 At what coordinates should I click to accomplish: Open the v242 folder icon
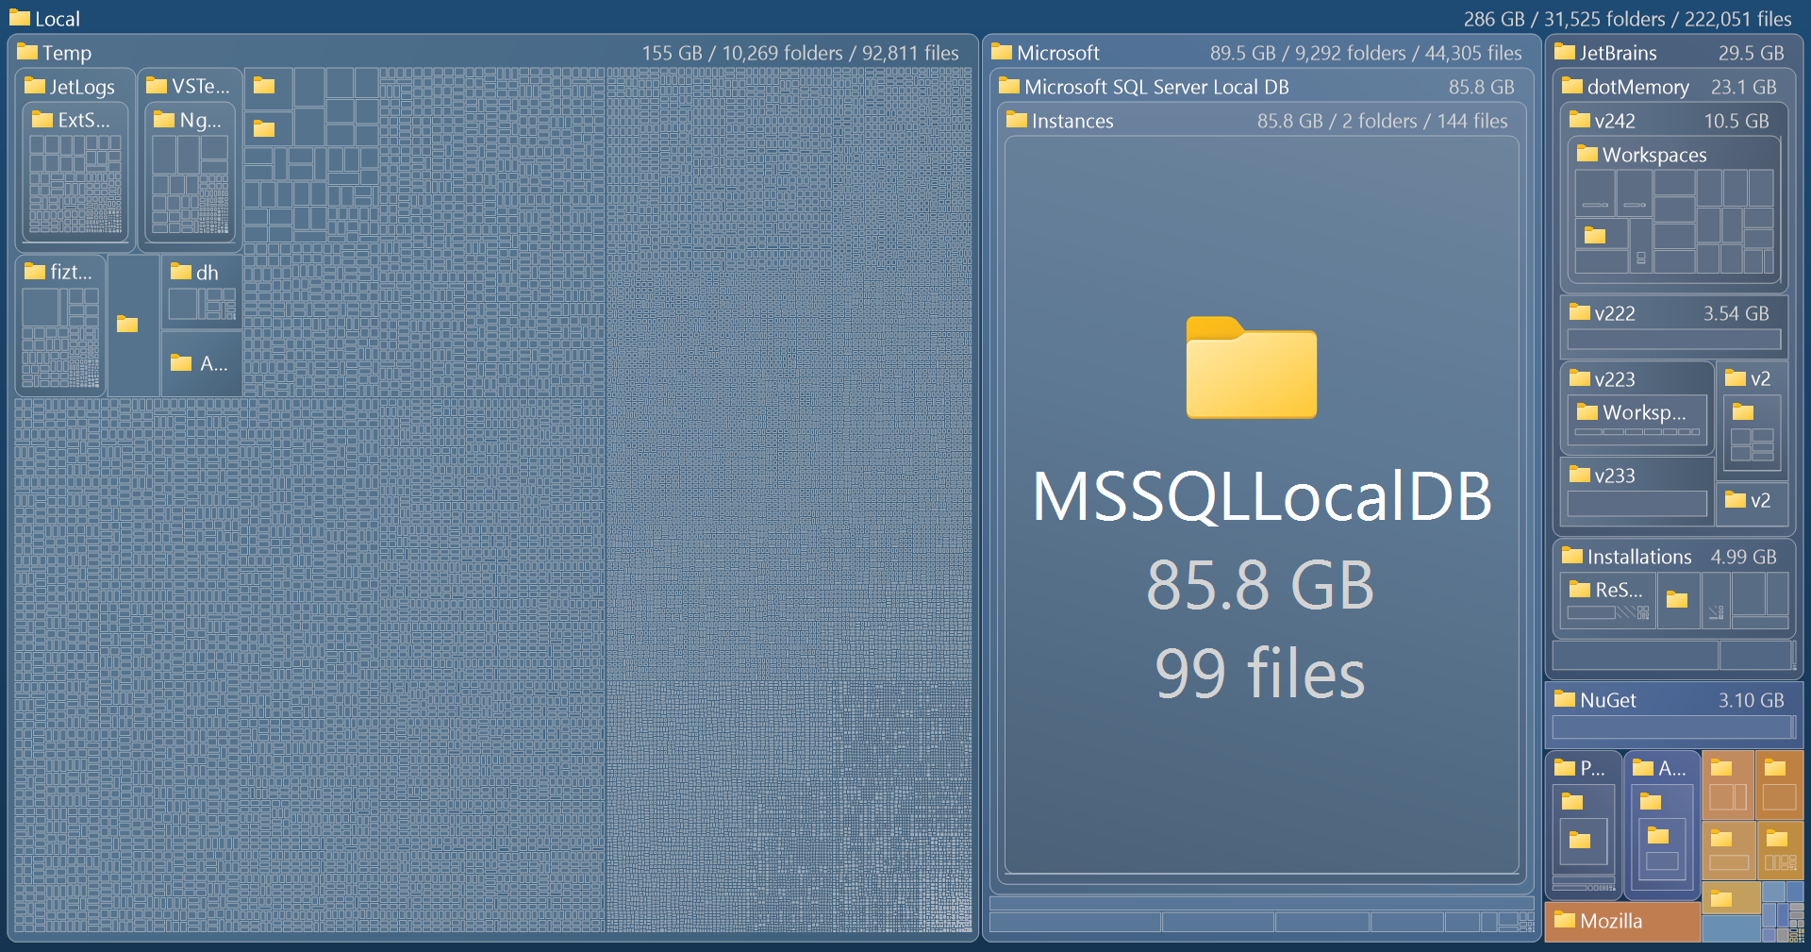1580,120
